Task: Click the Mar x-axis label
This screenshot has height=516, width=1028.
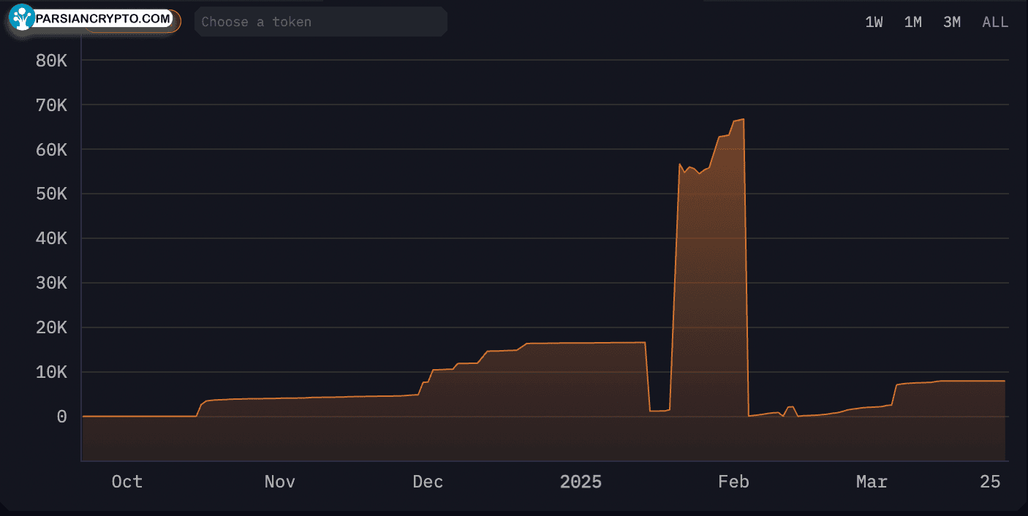Action: click(x=872, y=482)
